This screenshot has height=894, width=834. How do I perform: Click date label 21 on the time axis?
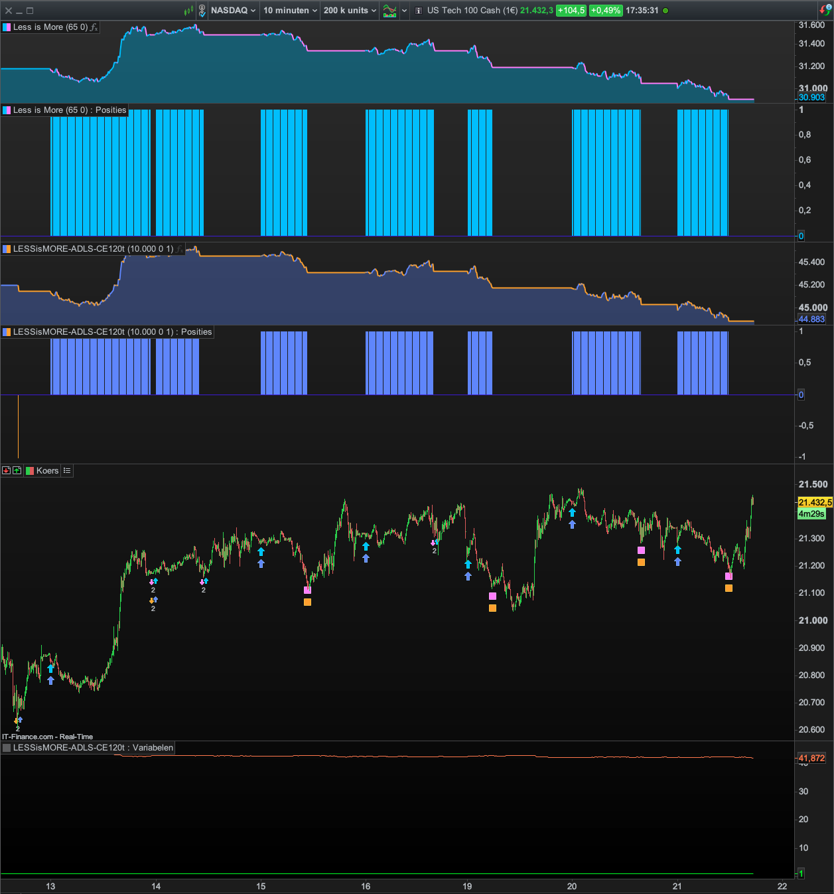(x=677, y=886)
